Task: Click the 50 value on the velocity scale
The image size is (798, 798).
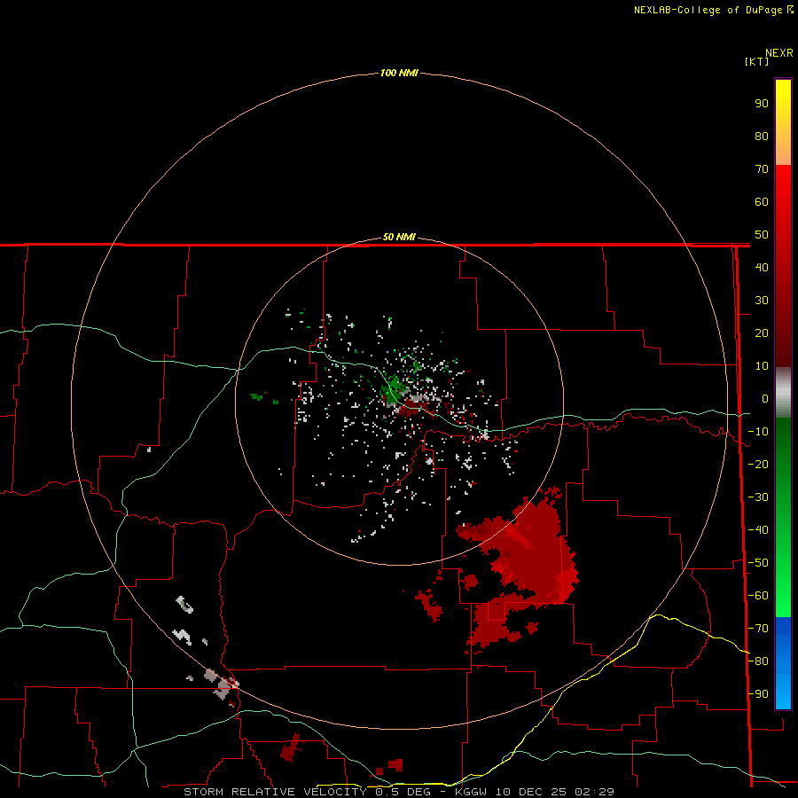Action: [x=762, y=235]
